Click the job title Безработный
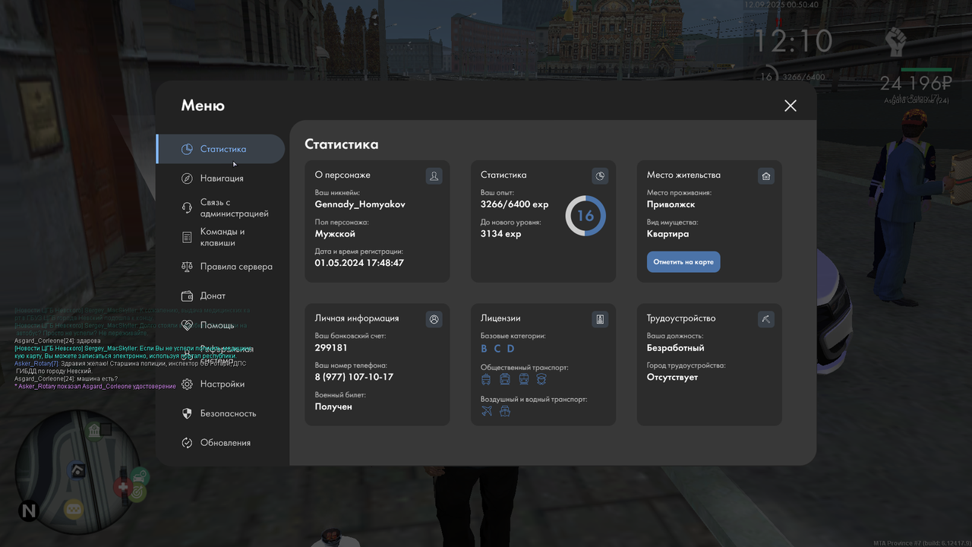 pos(676,348)
